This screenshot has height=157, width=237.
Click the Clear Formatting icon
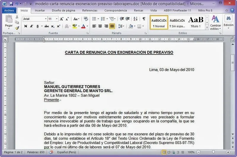tap(86, 19)
